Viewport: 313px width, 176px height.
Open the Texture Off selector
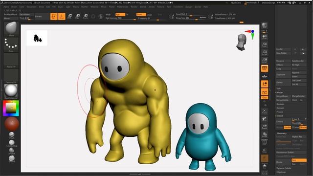[x=11, y=76]
